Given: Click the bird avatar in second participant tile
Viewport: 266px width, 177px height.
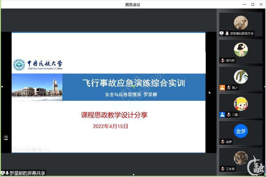Looking at the screenshot, I should 241,50.
